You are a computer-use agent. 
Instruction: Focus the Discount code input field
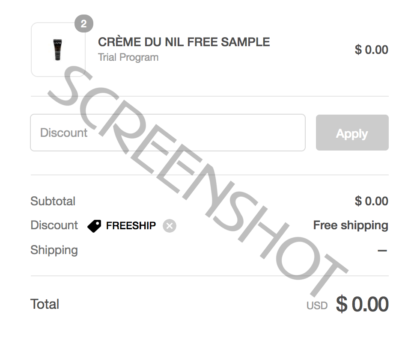(x=168, y=133)
